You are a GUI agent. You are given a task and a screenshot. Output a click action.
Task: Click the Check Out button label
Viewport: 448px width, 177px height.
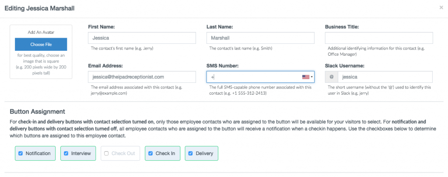tap(123, 153)
